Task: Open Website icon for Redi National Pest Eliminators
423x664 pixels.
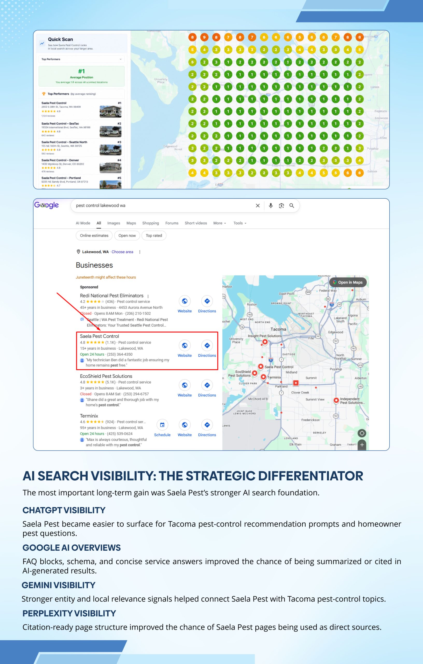Action: click(185, 301)
